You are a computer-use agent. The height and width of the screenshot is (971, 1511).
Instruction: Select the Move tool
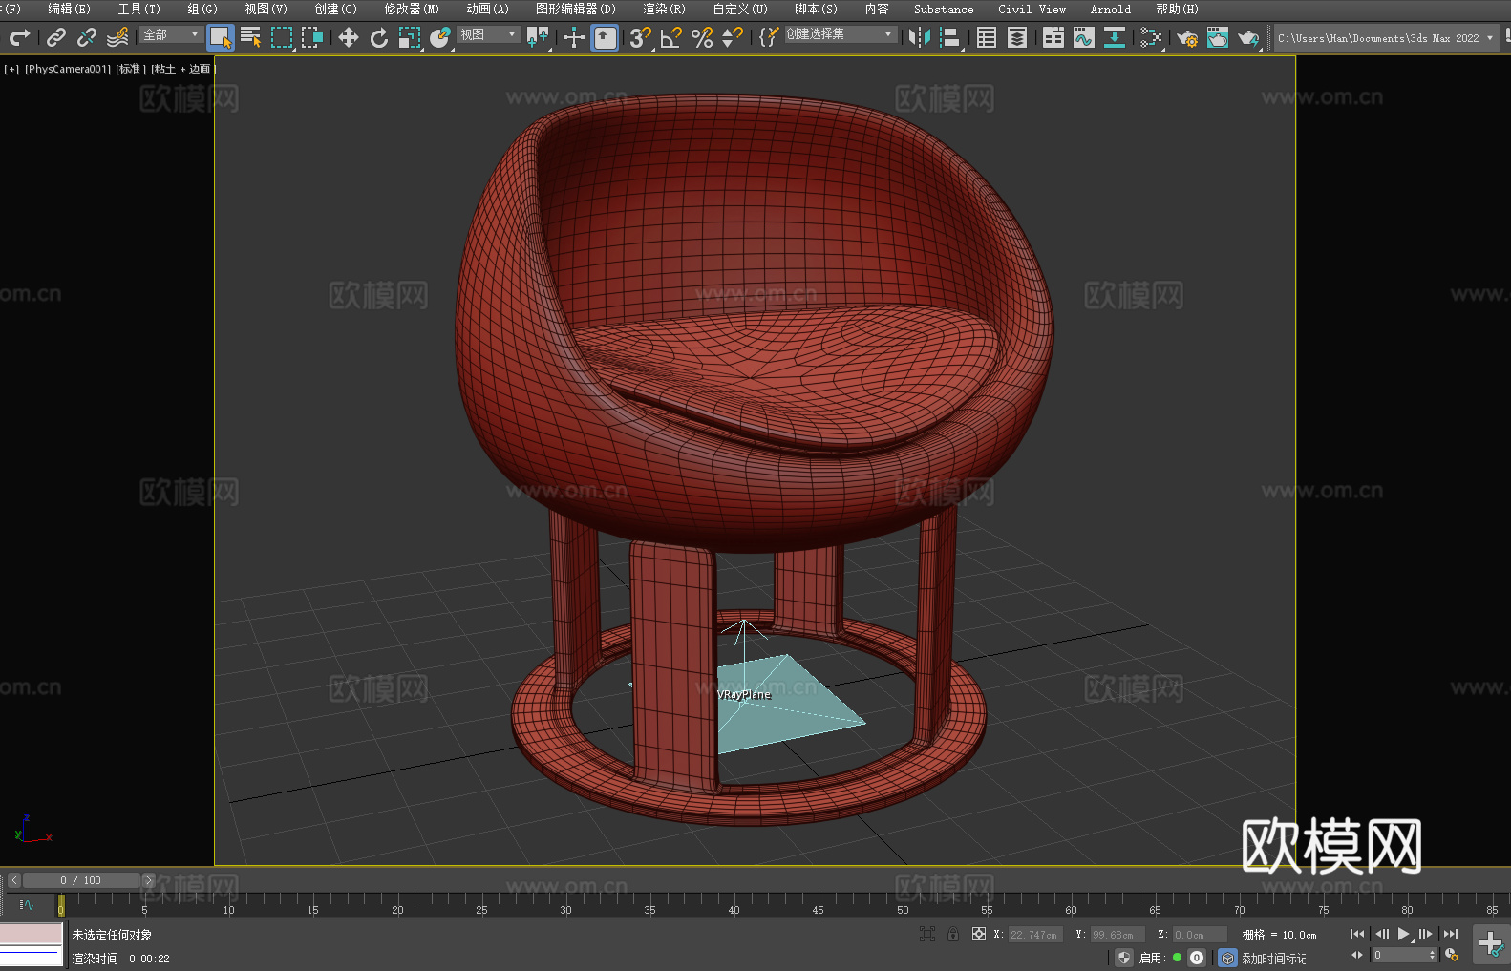(349, 37)
